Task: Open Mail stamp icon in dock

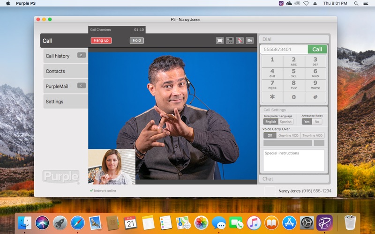Action: click(95, 223)
